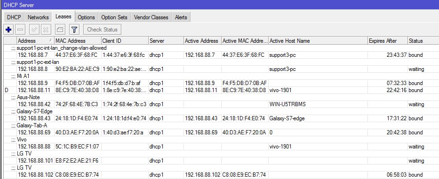Add a new lease with plus icon
Viewport: 439px width, 179px height.
point(8,30)
